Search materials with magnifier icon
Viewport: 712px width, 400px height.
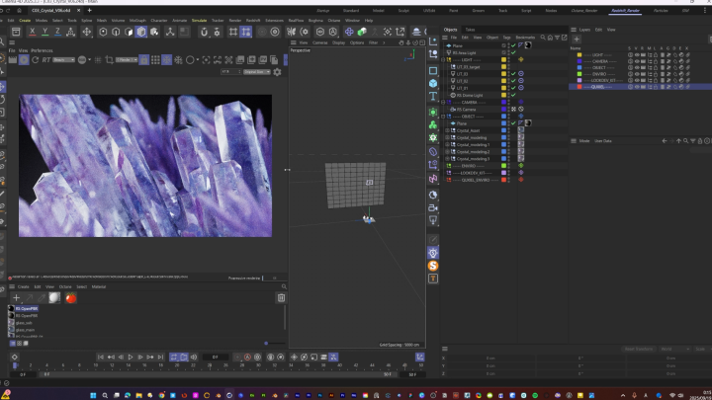click(x=284, y=286)
